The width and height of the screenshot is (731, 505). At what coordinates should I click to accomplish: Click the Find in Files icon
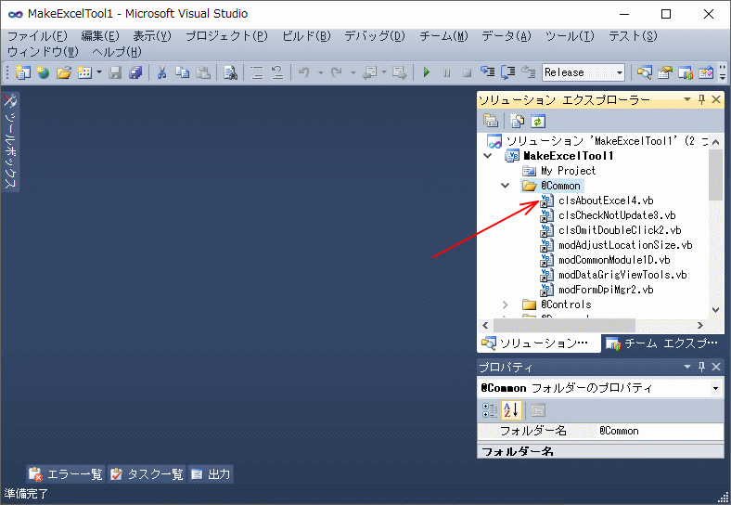point(230,72)
